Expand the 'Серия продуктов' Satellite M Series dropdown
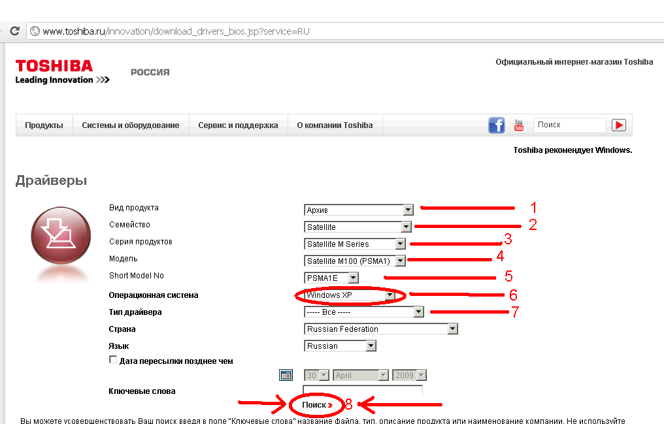This screenshot has width=664, height=424. click(x=355, y=244)
